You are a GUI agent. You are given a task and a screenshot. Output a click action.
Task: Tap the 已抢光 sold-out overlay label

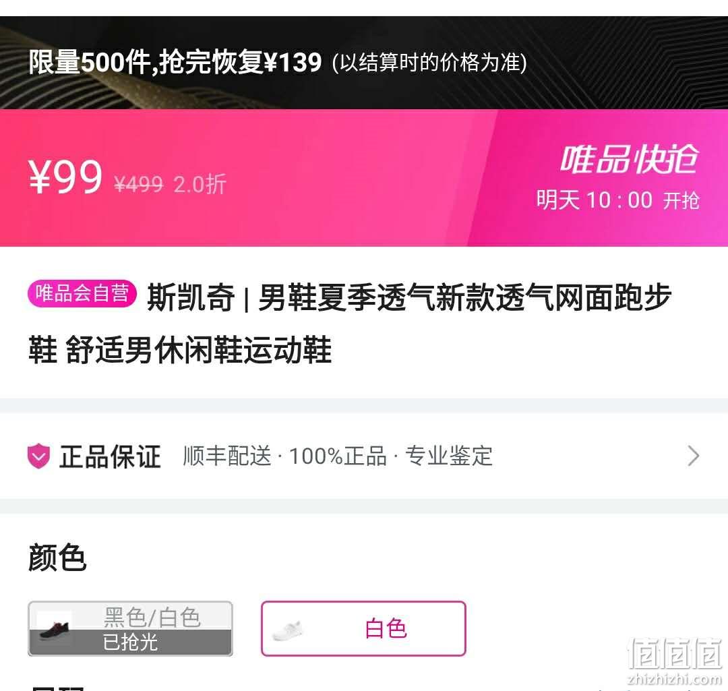(x=130, y=642)
